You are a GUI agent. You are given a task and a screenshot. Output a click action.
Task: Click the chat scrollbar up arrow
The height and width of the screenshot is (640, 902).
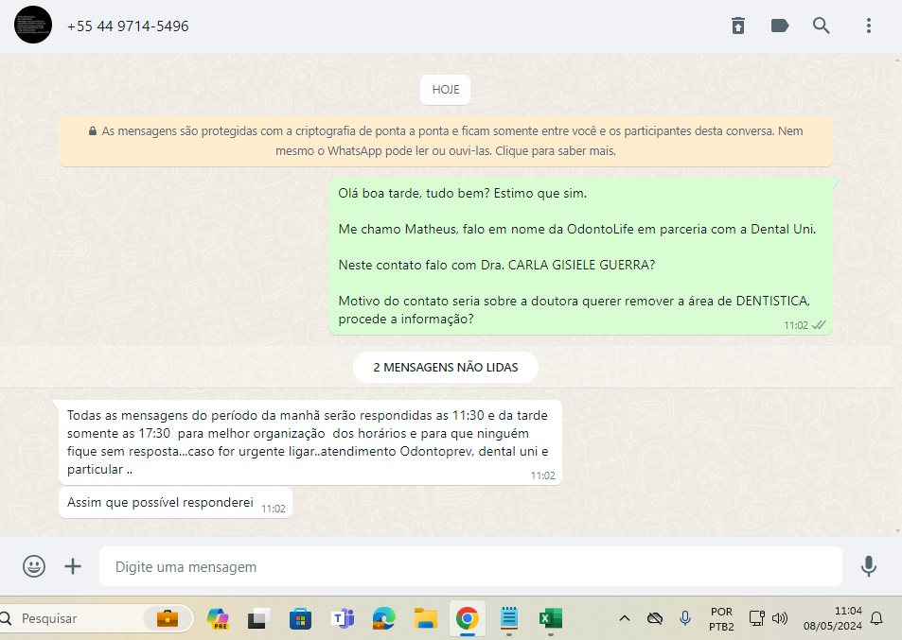click(897, 60)
